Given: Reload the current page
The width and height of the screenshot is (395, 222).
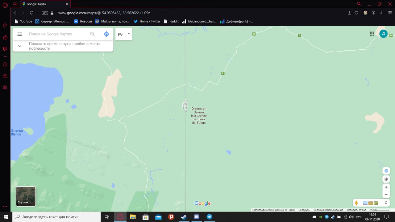Looking at the screenshot, I should pos(31,13).
